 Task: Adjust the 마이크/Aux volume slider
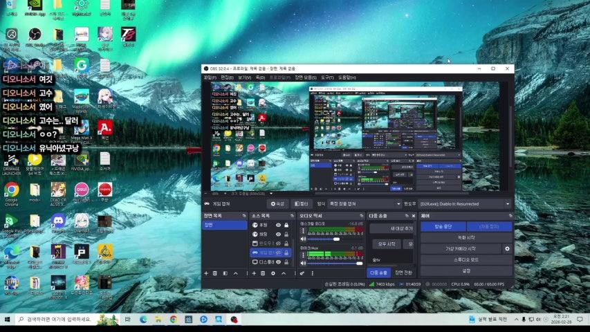click(359, 263)
